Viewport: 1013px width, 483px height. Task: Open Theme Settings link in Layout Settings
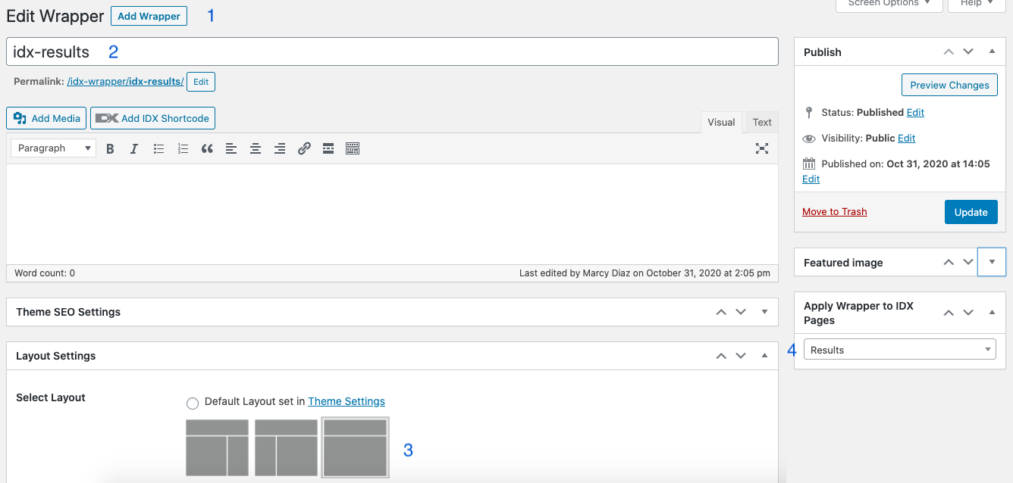347,401
